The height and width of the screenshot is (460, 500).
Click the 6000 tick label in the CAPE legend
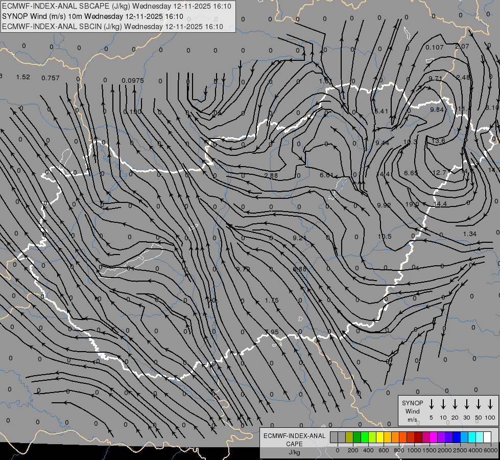[x=490, y=450]
